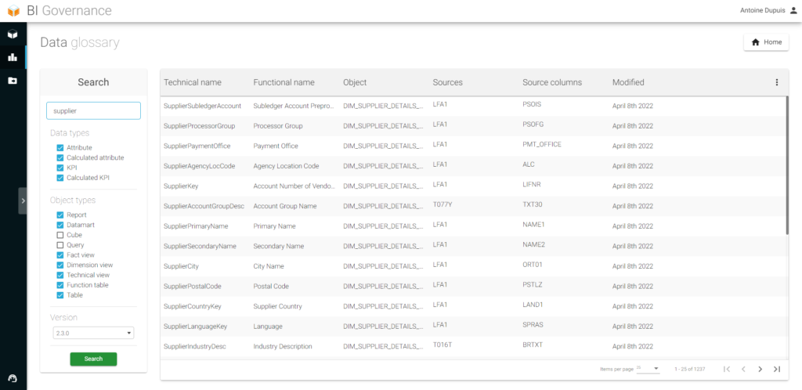The width and height of the screenshot is (802, 390).
Task: Select the SupplierLanguageKey row
Action: pos(473,326)
